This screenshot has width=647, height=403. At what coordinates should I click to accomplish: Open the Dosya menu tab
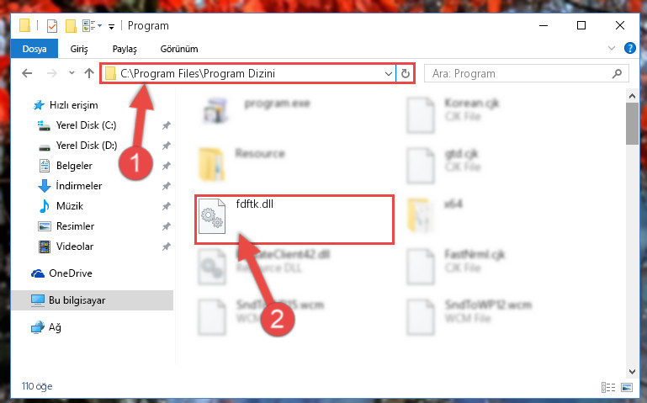point(34,49)
